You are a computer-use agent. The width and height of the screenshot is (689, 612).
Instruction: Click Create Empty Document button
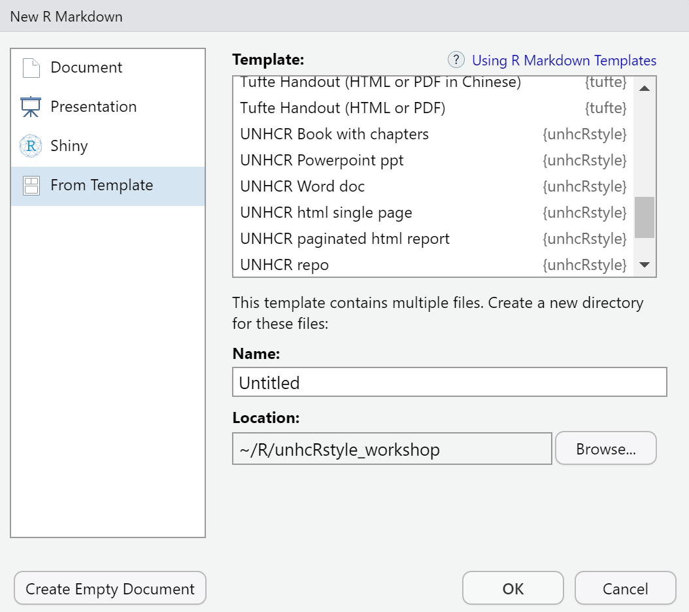click(110, 588)
